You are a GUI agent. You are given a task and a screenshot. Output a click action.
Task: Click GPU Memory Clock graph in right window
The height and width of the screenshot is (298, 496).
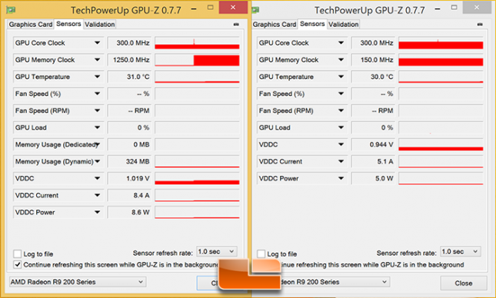[x=441, y=60]
